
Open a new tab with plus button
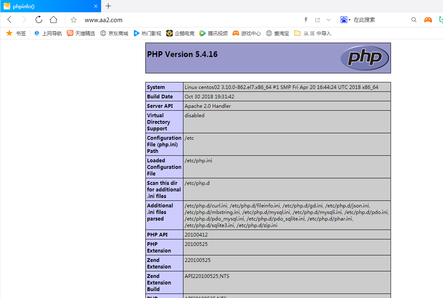[108, 6]
